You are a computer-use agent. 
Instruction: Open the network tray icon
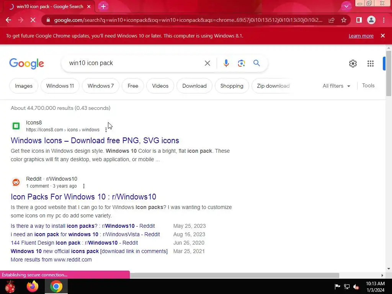coord(347,286)
